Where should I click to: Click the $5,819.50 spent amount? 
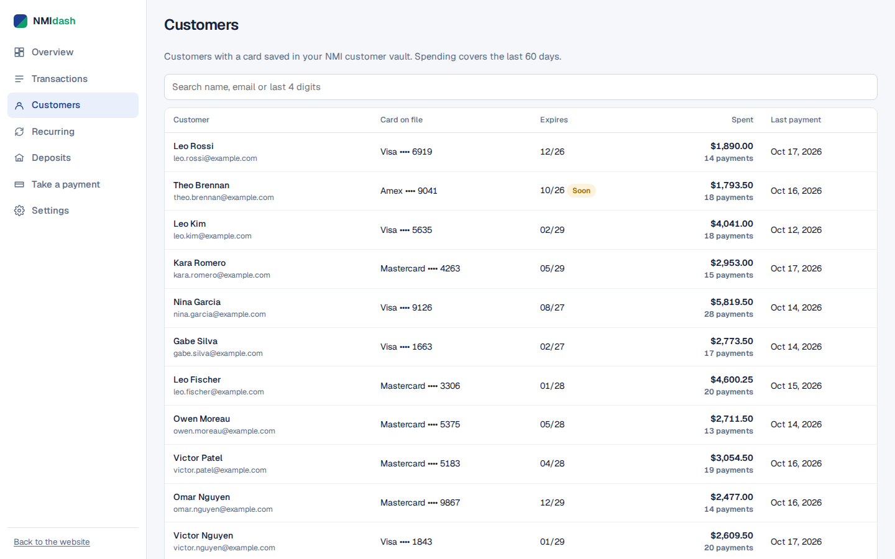pos(732,302)
